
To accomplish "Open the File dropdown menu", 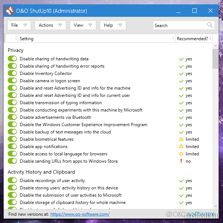I will [x=19, y=25].
